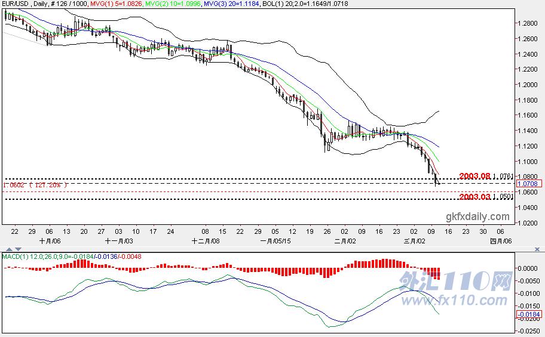The height and width of the screenshot is (337, 545).
Task: Click the 2003.03 1.0501 level label
Action: tap(486, 196)
